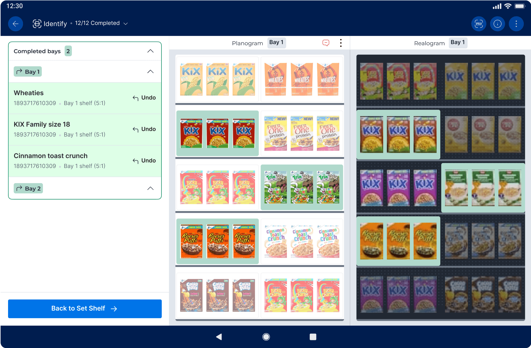Tap the back arrow button
This screenshot has width=531, height=348.
pyautogui.click(x=16, y=24)
